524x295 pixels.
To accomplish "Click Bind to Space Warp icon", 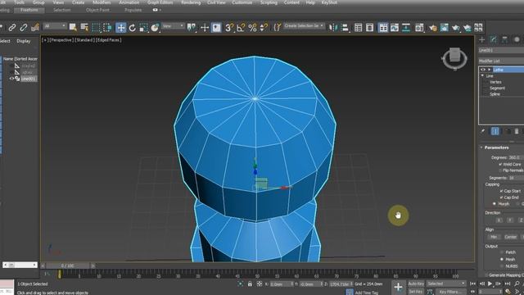I will tap(34, 27).
